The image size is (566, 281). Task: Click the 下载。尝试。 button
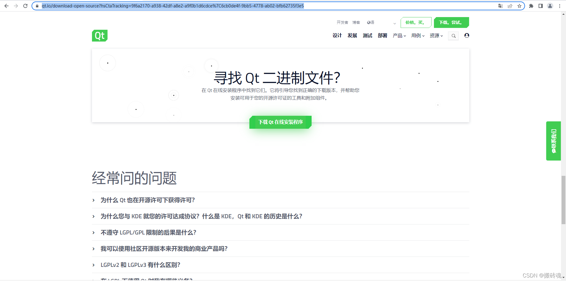pos(451,22)
